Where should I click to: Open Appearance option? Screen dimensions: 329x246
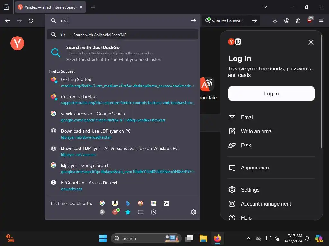pyautogui.click(x=271, y=168)
